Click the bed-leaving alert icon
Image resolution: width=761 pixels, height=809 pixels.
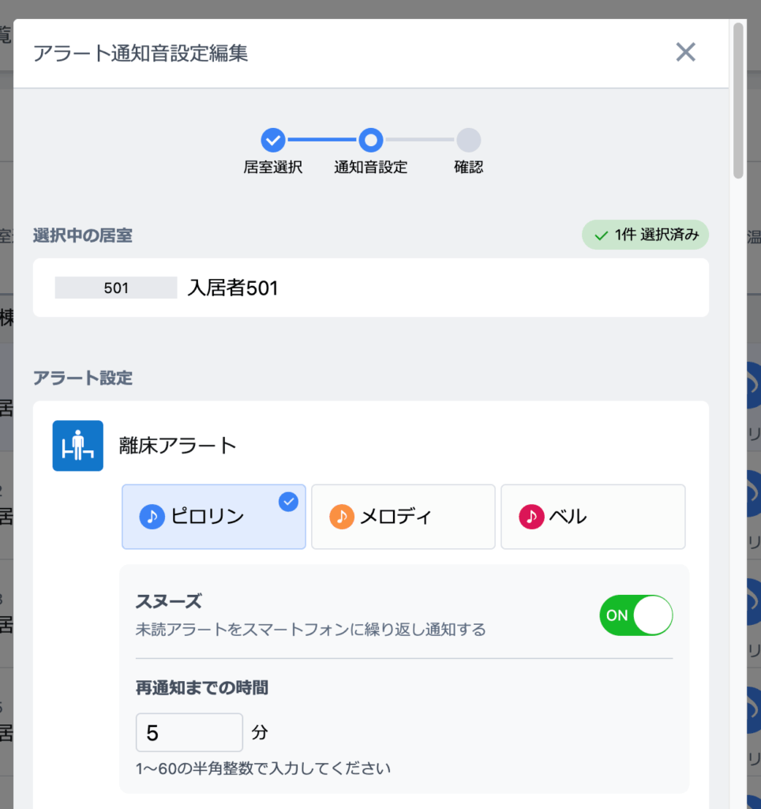pyautogui.click(x=77, y=446)
